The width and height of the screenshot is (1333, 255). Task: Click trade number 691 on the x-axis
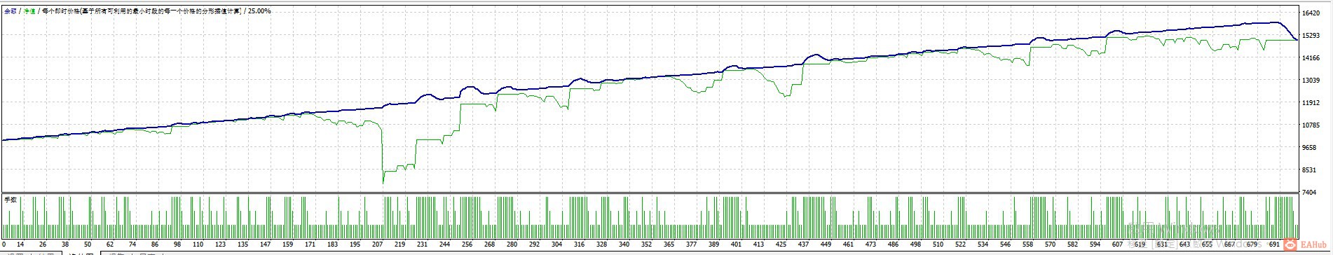click(x=1273, y=244)
